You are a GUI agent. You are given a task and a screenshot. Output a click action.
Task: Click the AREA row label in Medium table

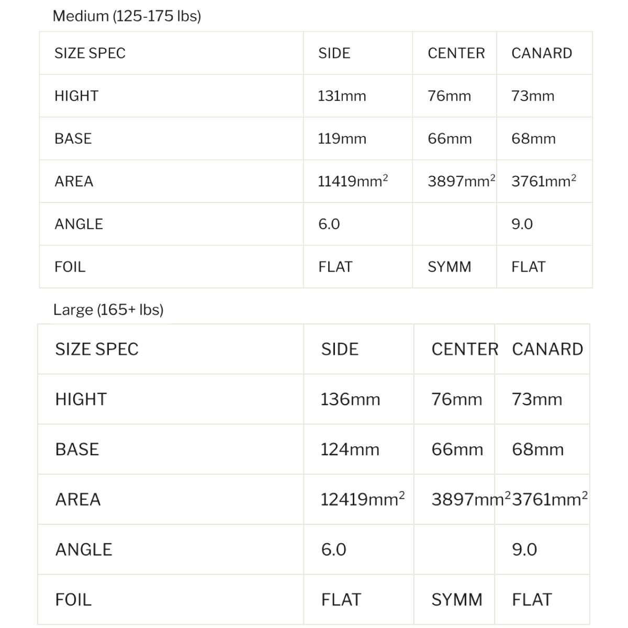[74, 182]
